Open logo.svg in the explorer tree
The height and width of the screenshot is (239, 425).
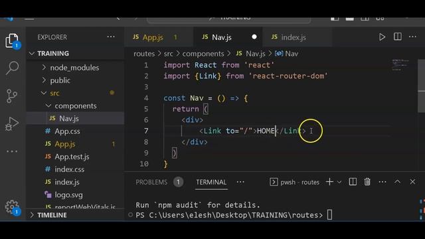68,195
